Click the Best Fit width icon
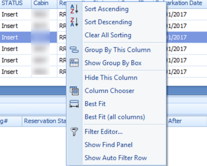 click(74, 104)
